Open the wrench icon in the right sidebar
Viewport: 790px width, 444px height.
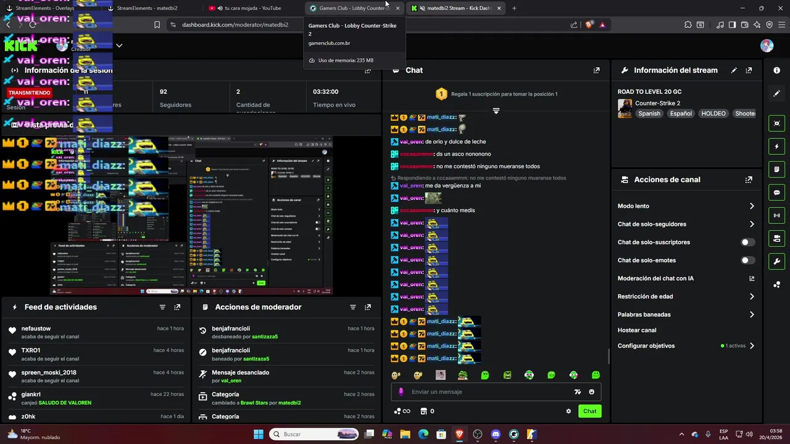(776, 261)
